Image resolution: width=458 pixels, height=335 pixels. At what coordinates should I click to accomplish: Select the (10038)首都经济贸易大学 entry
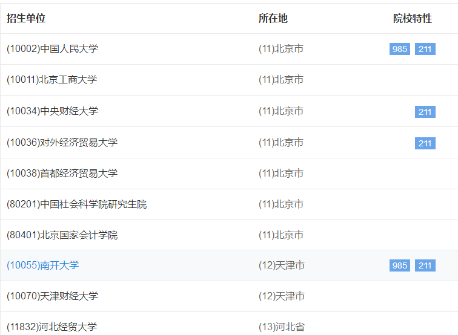click(62, 173)
